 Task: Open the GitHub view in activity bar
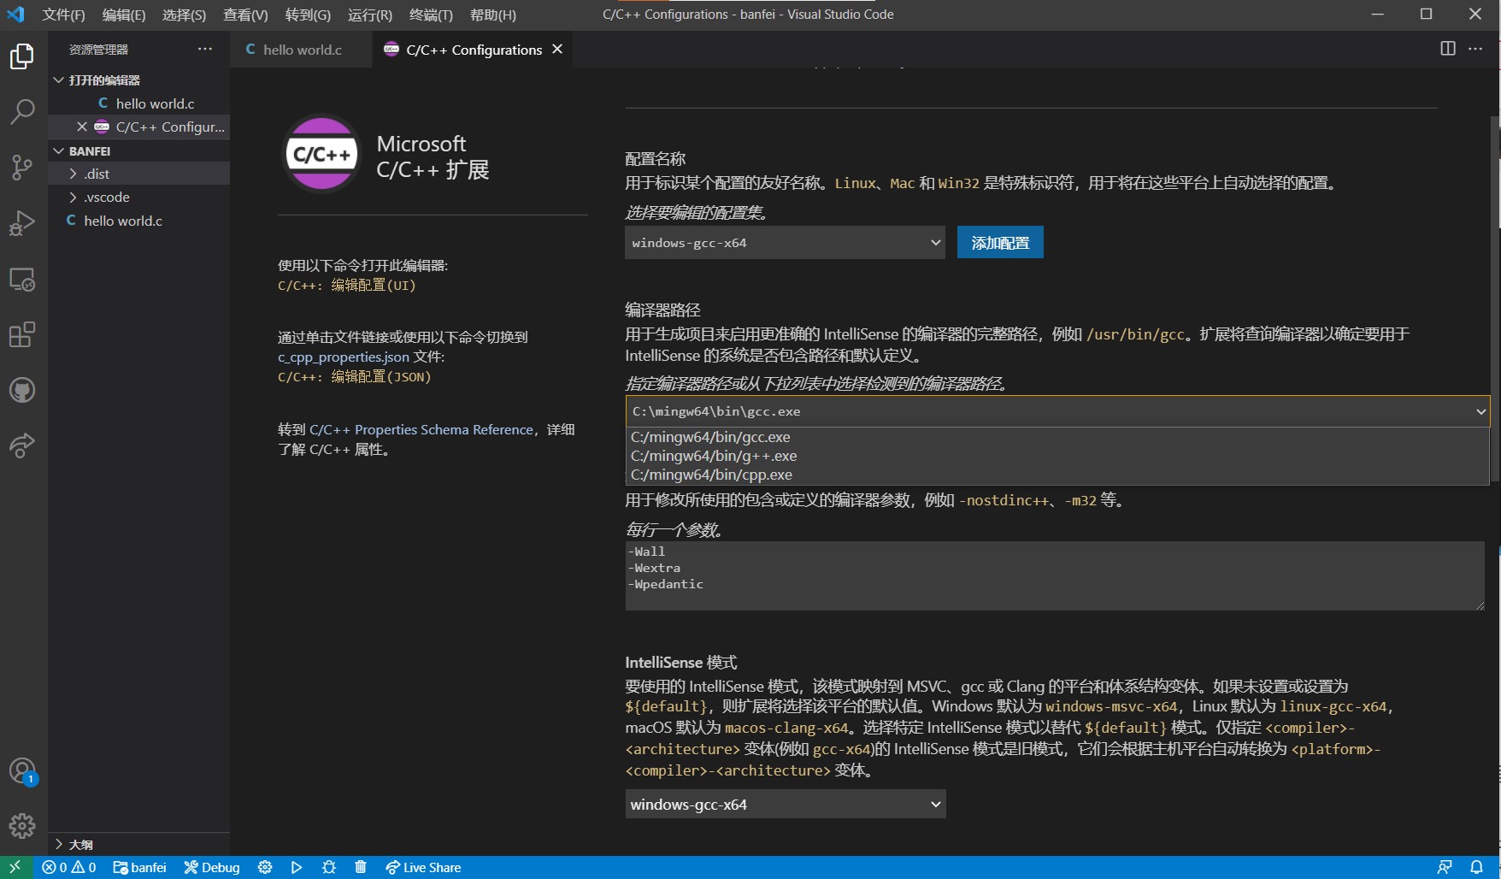[x=22, y=390]
